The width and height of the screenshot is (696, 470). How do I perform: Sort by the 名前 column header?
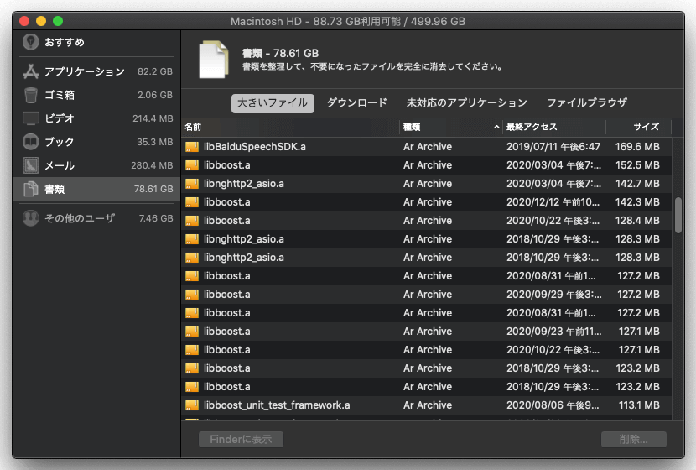290,127
